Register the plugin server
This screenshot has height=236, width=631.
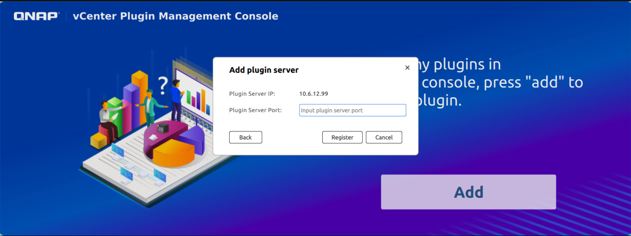point(342,137)
